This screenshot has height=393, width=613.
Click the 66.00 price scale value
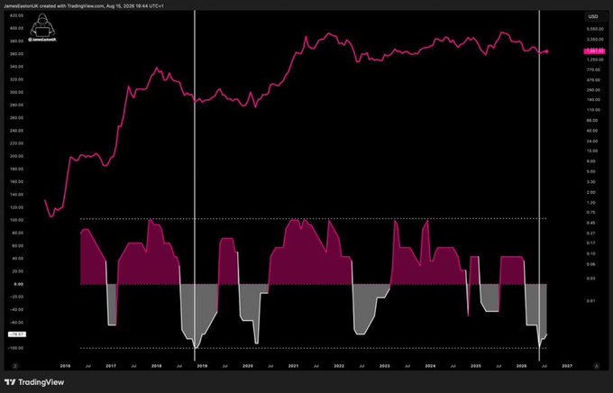[x=592, y=121]
